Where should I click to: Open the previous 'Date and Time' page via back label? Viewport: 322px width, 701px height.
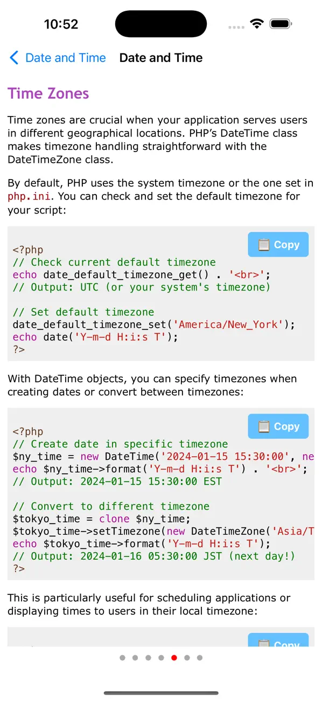click(x=66, y=58)
